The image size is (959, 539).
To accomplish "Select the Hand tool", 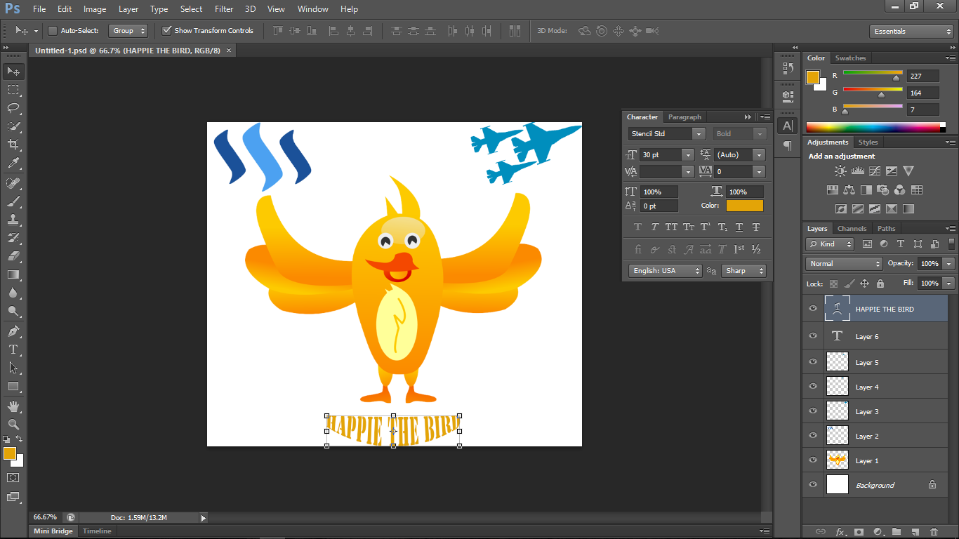I will pos(13,406).
